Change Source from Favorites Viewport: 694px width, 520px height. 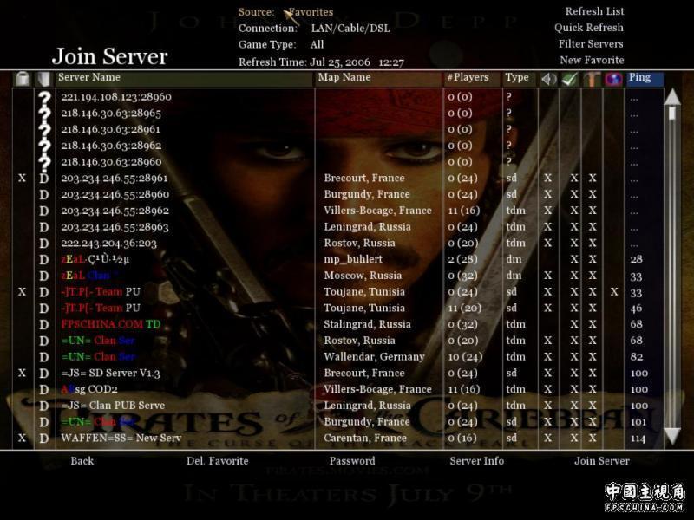pos(286,12)
